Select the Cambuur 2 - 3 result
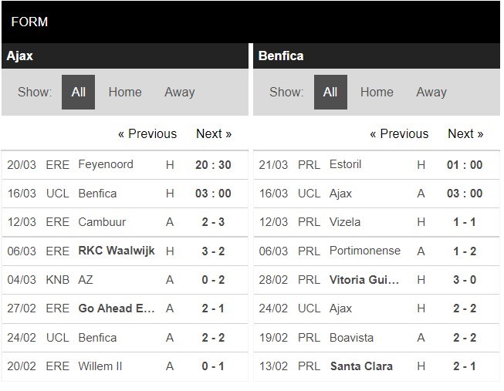504x391 pixels. point(213,222)
